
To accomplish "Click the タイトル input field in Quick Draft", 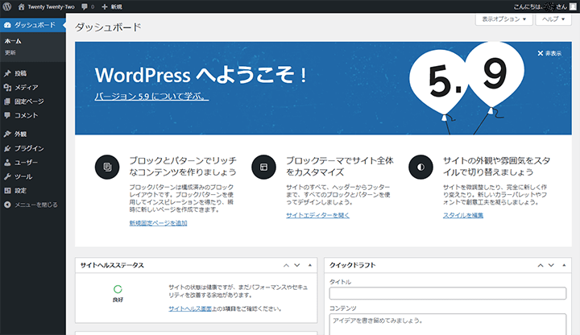I will coord(448,293).
